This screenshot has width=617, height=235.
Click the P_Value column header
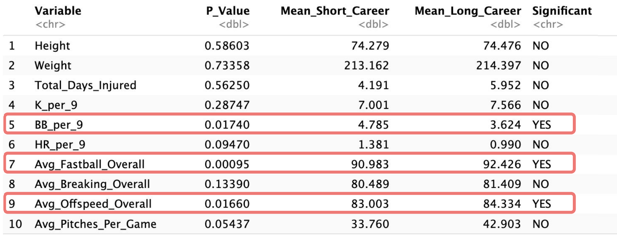point(228,11)
